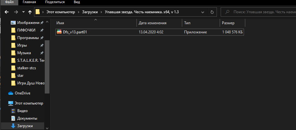The image size is (296, 130).
Task: Sort files by Дата изменения column
Action: pos(152,23)
